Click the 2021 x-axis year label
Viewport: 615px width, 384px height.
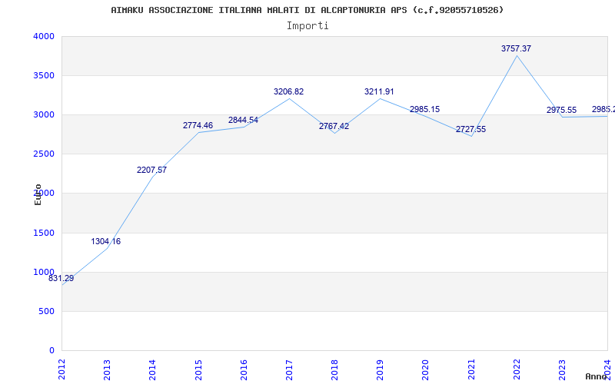coord(471,369)
